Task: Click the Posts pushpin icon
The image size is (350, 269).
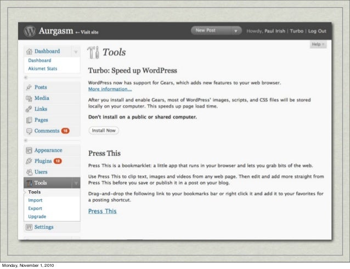Action: point(29,87)
